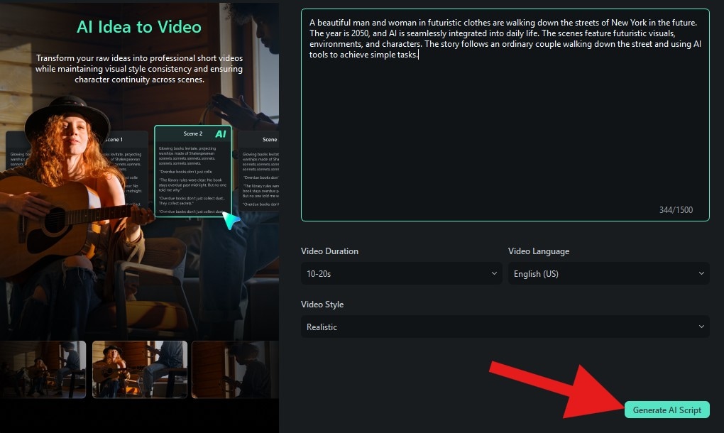Click the AI logo on Scene 2 card
The height and width of the screenshot is (433, 724).
[x=221, y=134]
